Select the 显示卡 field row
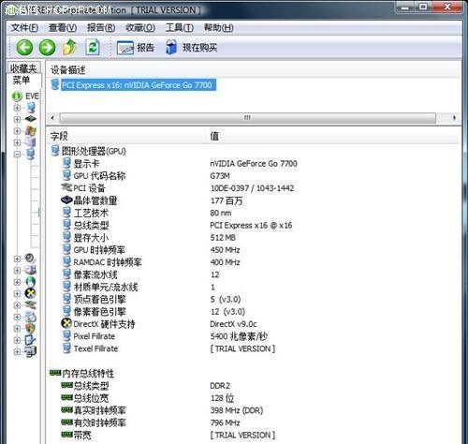This screenshot has width=468, height=444. (x=80, y=163)
